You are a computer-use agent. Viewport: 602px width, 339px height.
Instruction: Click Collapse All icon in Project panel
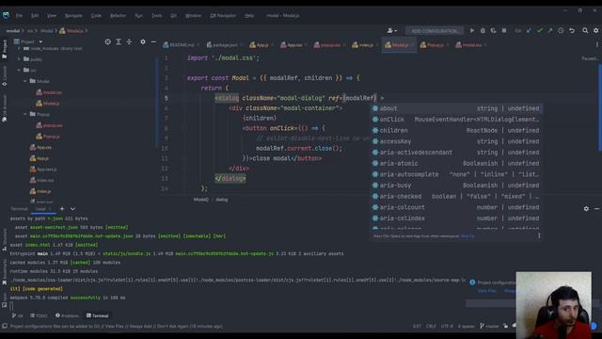pos(130,41)
